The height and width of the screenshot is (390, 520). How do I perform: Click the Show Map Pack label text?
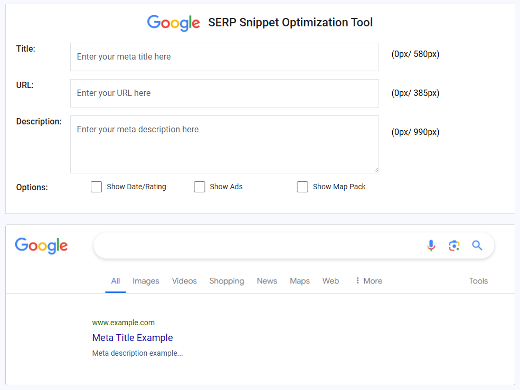click(x=339, y=187)
